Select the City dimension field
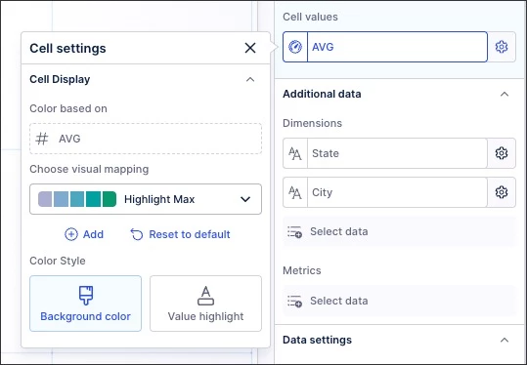 pyautogui.click(x=397, y=192)
